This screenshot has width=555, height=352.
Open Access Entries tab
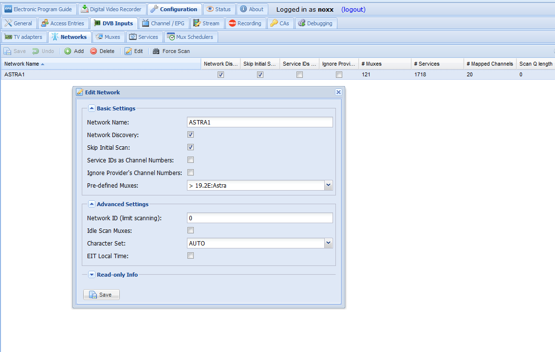tap(63, 23)
